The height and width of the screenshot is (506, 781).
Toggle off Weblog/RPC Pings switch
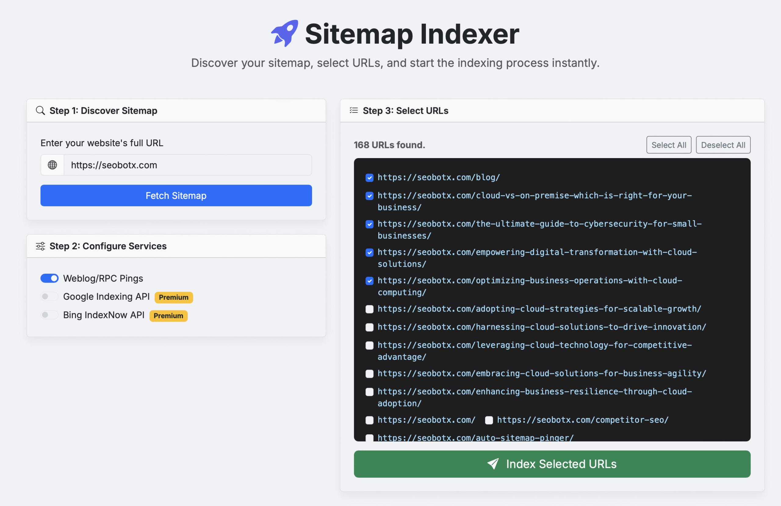(x=49, y=278)
